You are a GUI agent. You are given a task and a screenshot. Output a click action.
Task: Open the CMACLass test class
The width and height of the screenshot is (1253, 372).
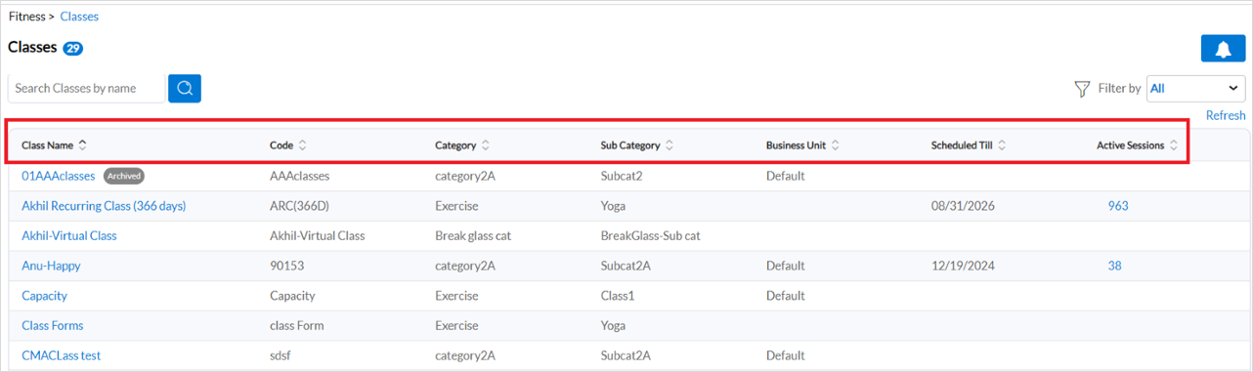62,355
